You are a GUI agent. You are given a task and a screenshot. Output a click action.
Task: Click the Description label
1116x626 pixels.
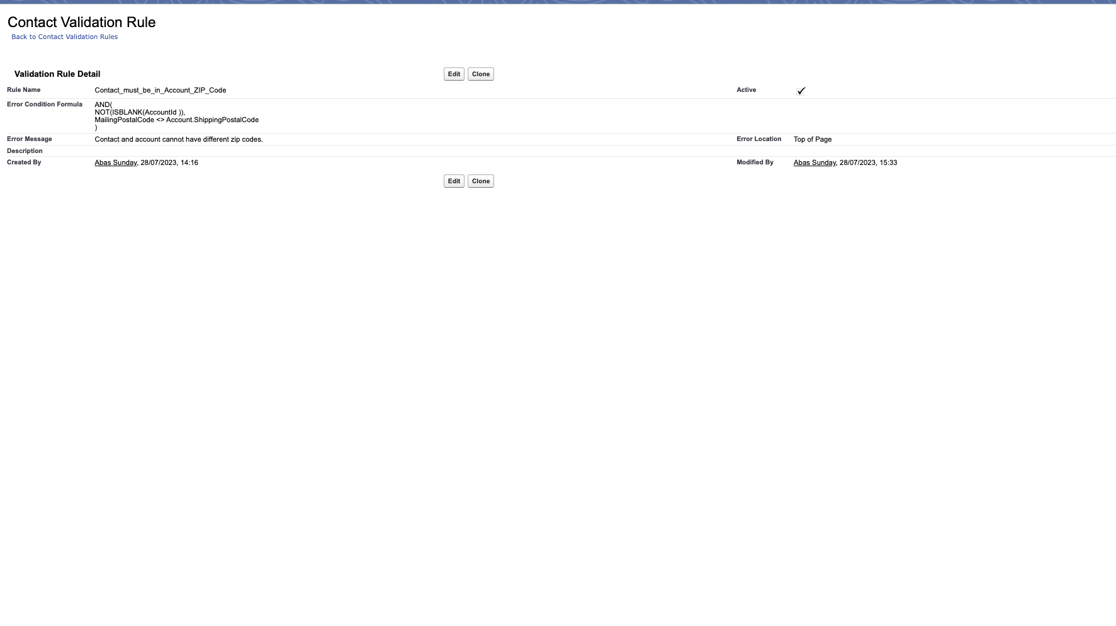pyautogui.click(x=25, y=151)
